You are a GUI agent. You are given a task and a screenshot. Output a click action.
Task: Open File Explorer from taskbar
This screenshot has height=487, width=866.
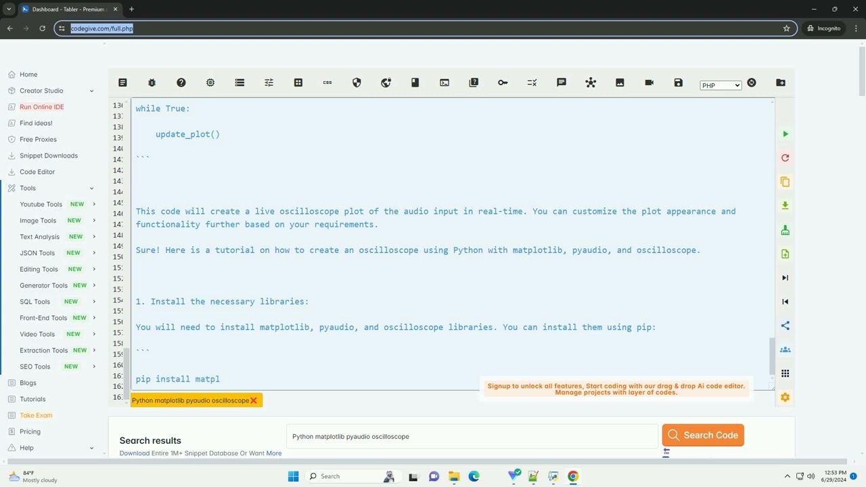click(454, 476)
